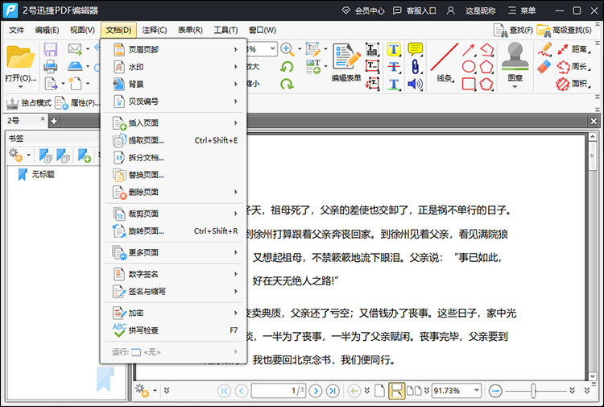Image resolution: width=604 pixels, height=407 pixels.
Task: Open the 91.73% zoom level dropdown
Action: [477, 390]
